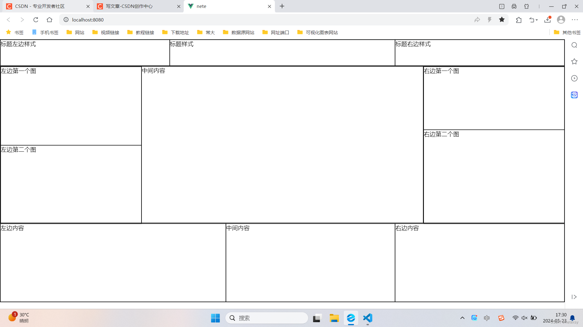Go to the browser home page

tap(49, 20)
